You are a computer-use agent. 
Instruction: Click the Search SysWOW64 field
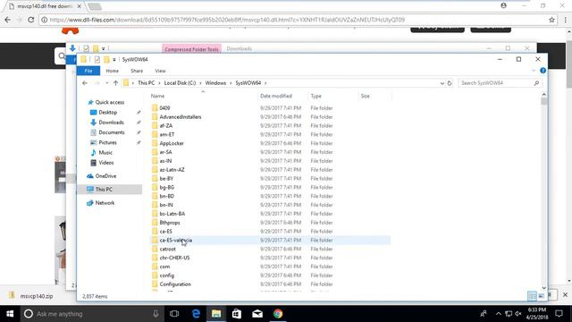coord(500,83)
